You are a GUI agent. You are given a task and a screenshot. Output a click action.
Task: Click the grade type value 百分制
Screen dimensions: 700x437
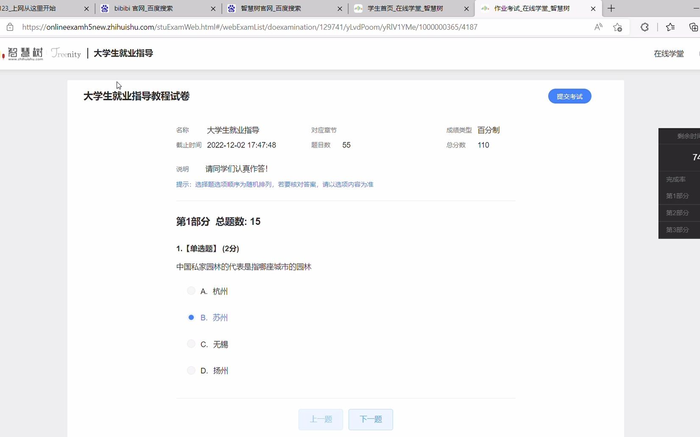[x=488, y=130]
